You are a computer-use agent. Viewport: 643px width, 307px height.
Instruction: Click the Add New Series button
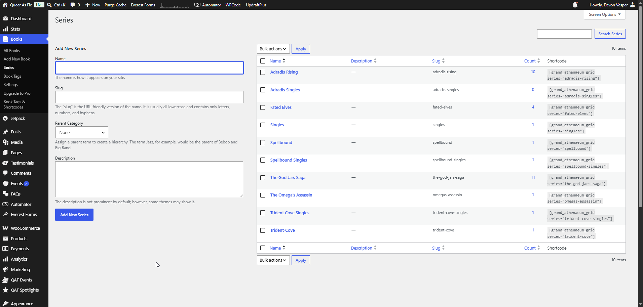click(x=74, y=215)
